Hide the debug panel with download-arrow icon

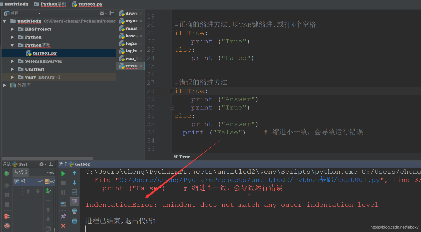click(x=51, y=164)
